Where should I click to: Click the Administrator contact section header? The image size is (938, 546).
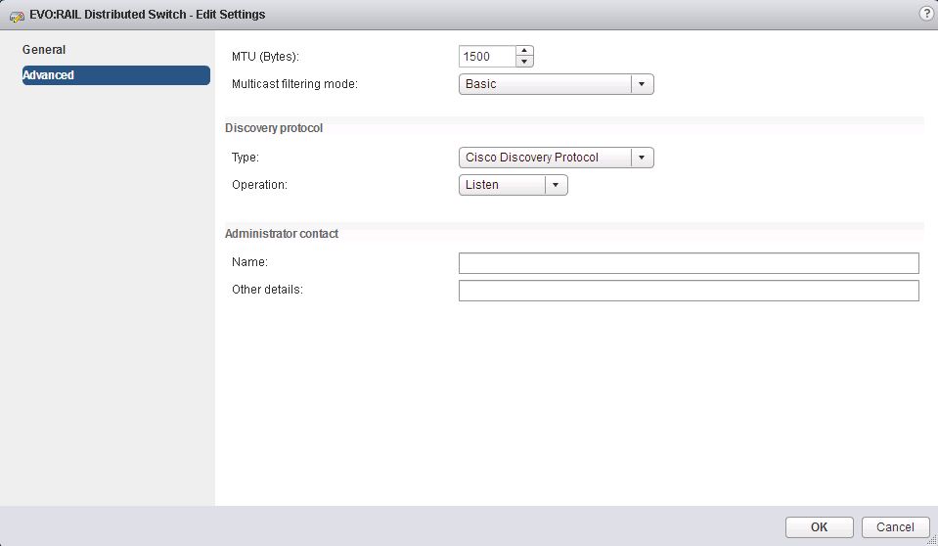pos(282,234)
